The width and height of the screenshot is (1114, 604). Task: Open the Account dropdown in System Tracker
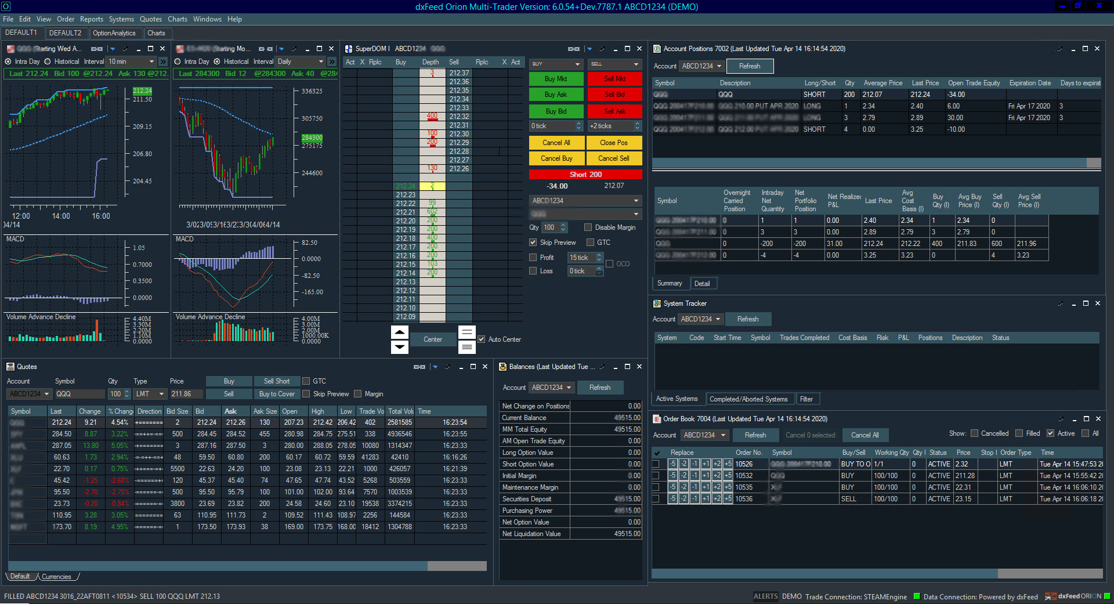point(718,319)
